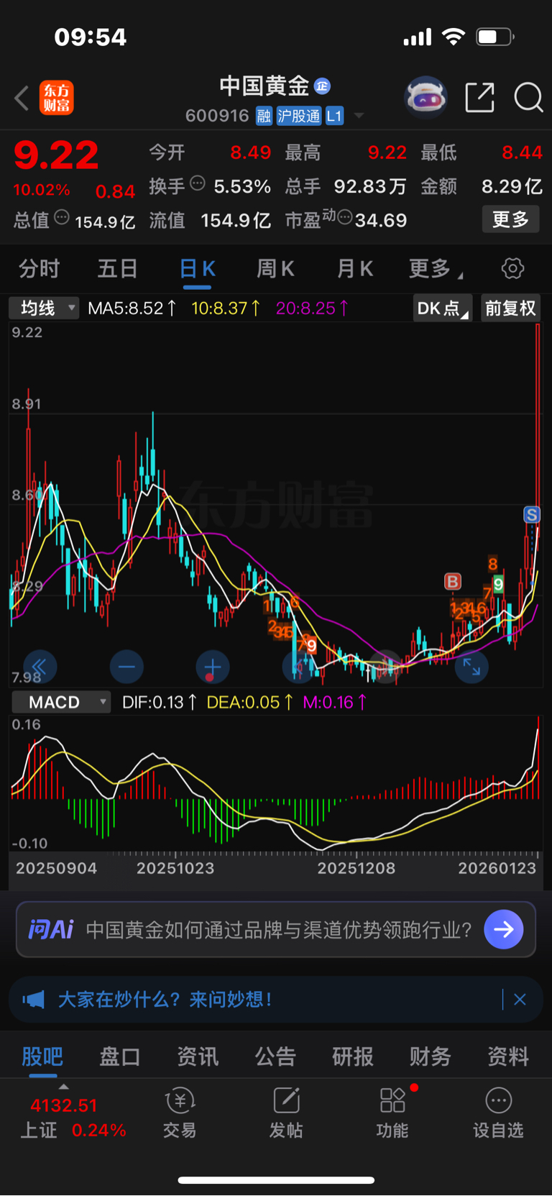
Task: Tap the L1 level badge
Action: 335,116
